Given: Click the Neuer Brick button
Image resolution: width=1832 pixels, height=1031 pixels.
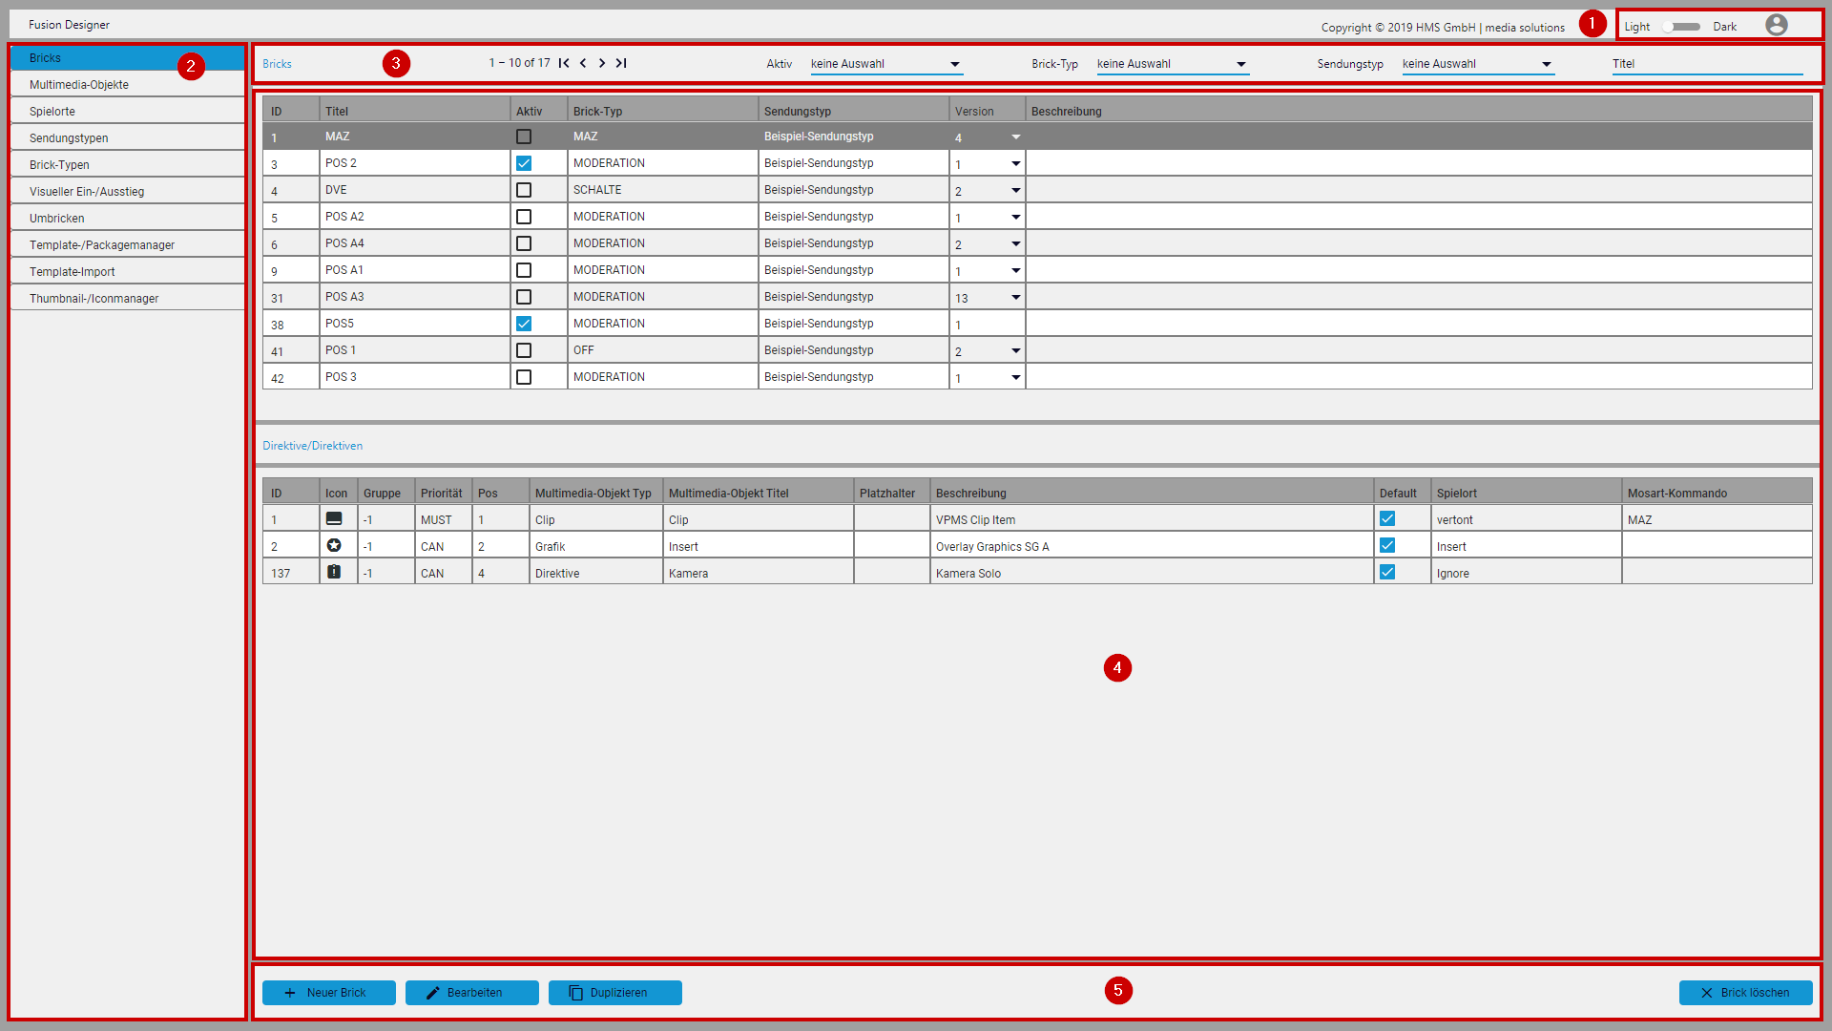Looking at the screenshot, I should 328,993.
